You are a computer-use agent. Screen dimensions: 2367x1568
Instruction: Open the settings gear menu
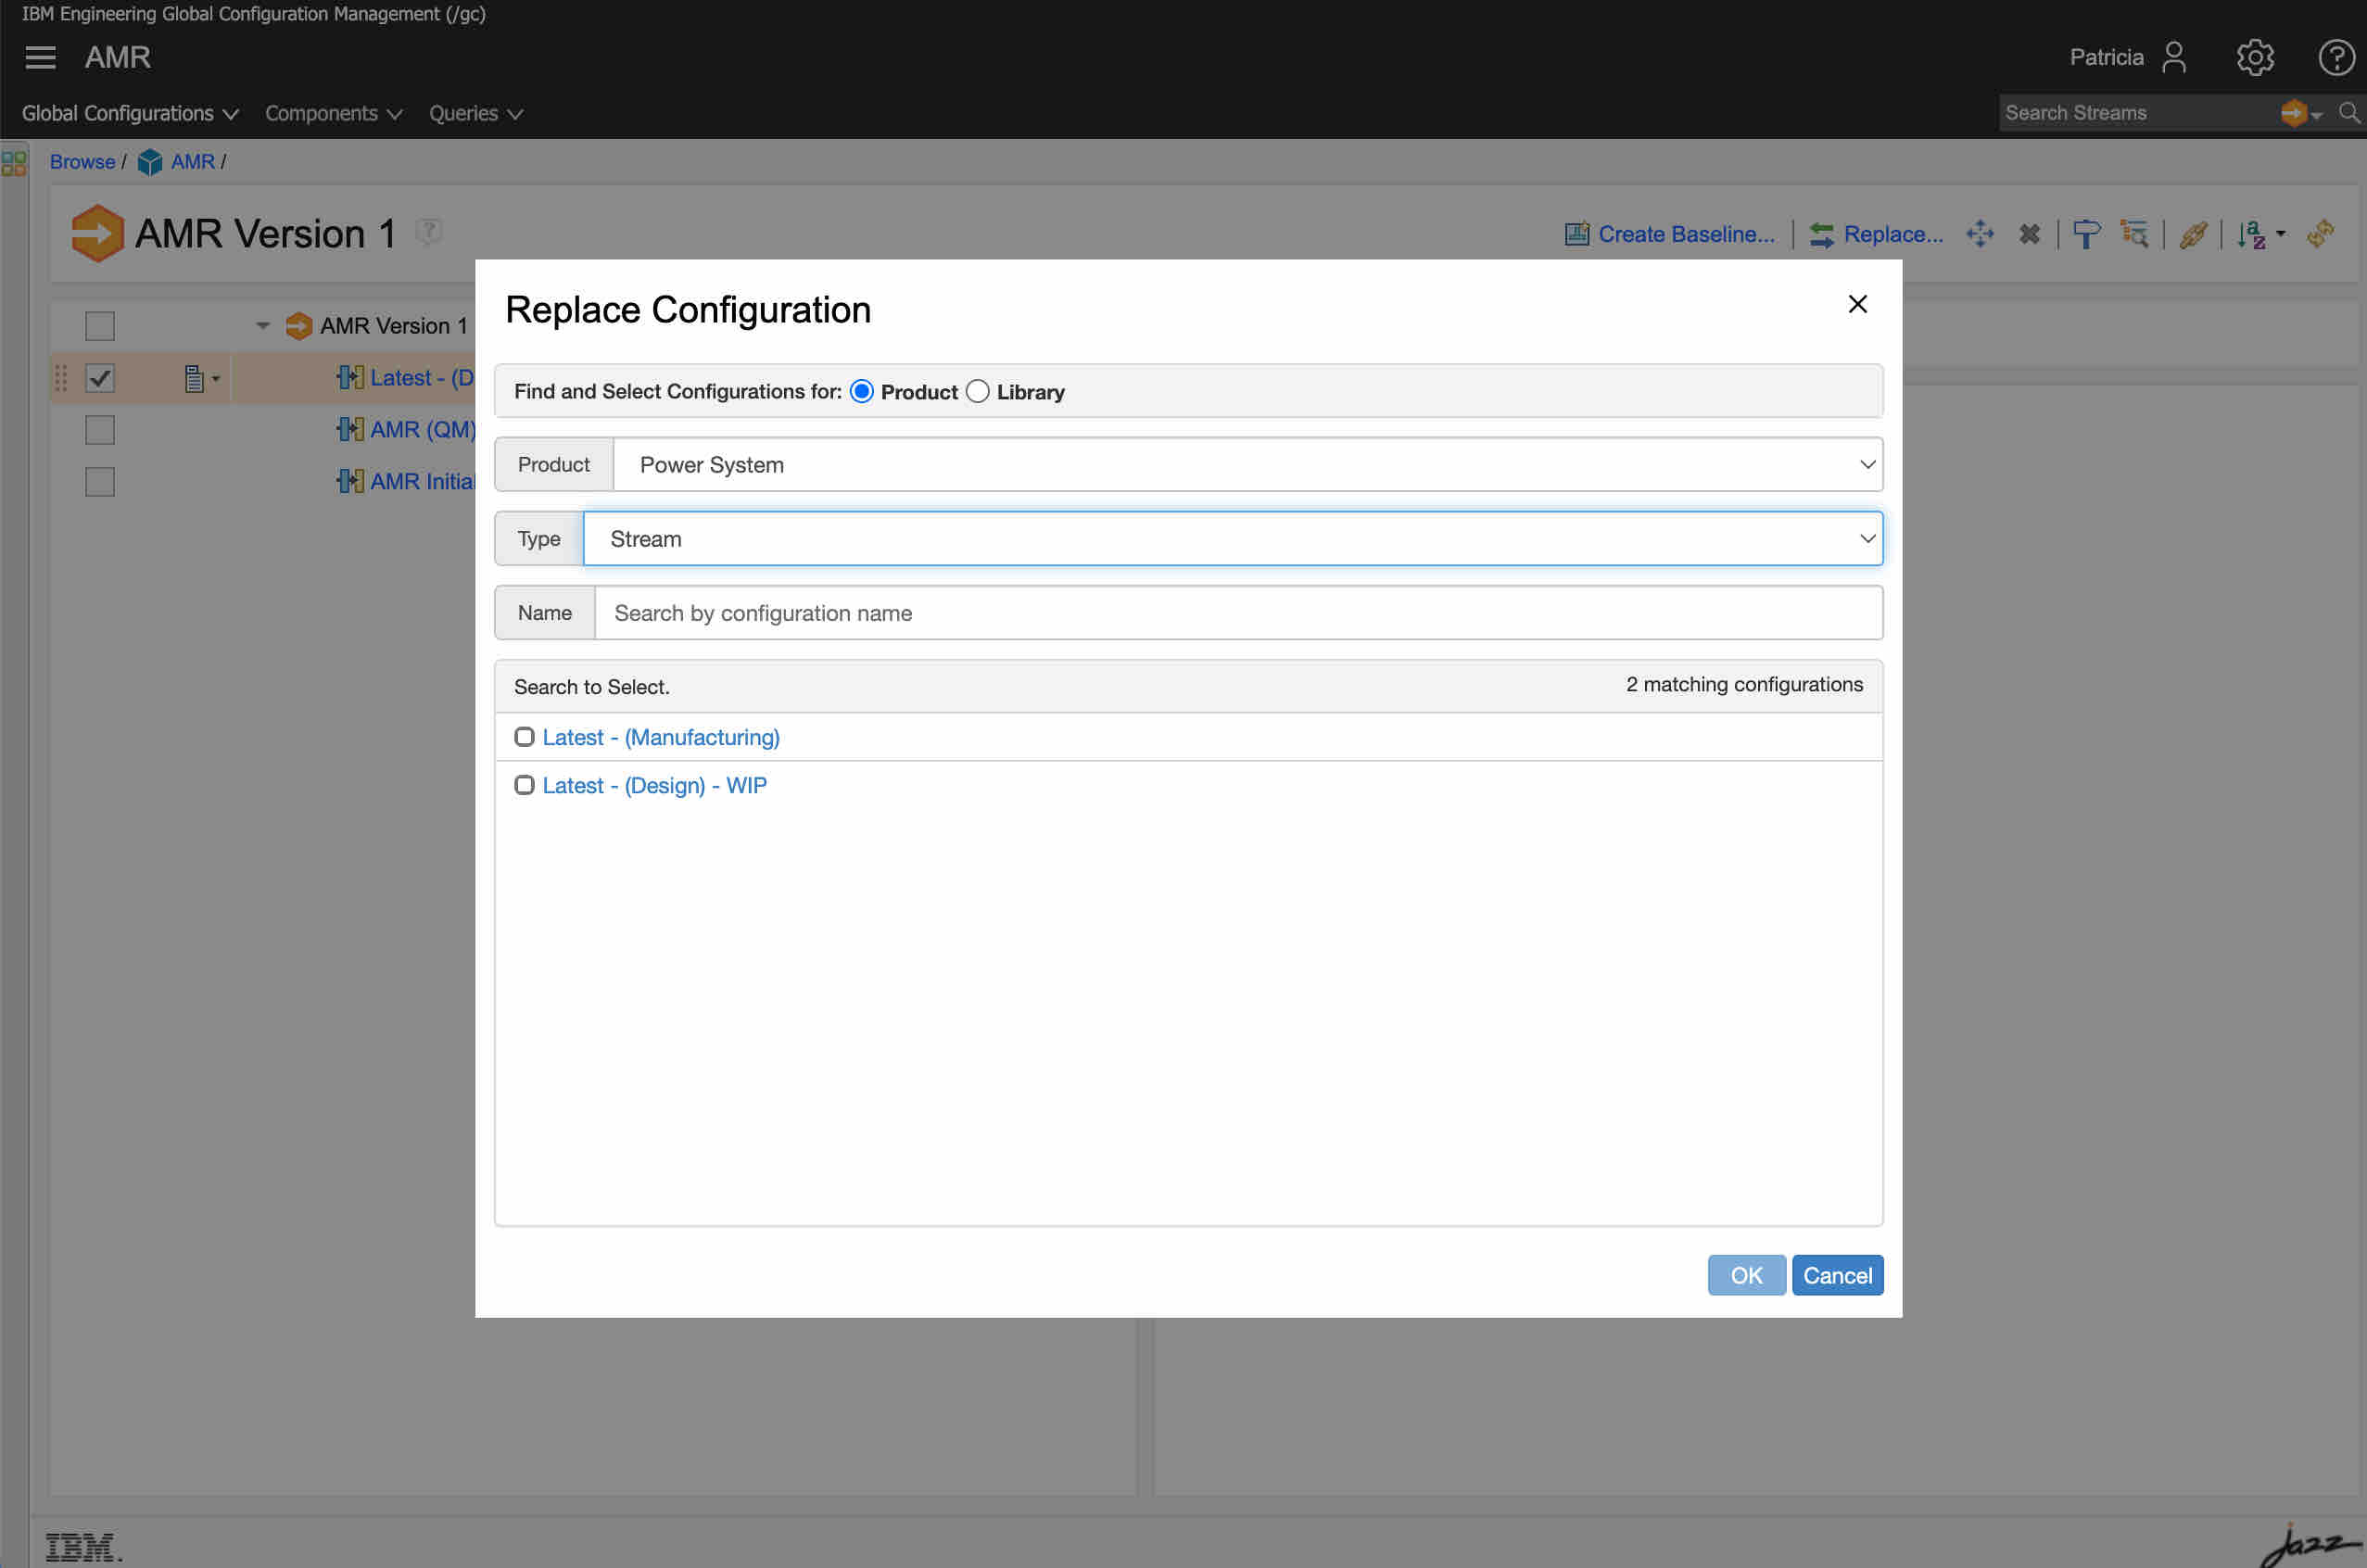coord(2254,57)
